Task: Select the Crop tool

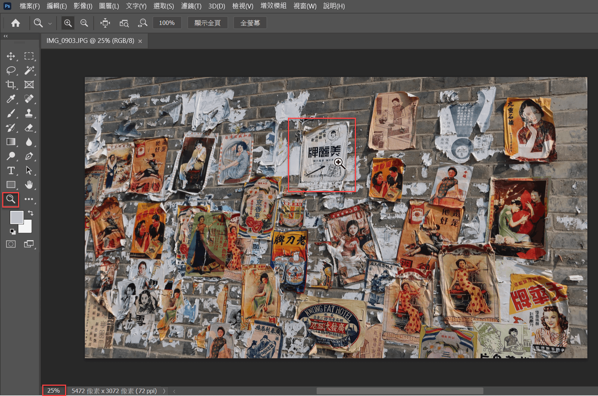Action: (11, 85)
